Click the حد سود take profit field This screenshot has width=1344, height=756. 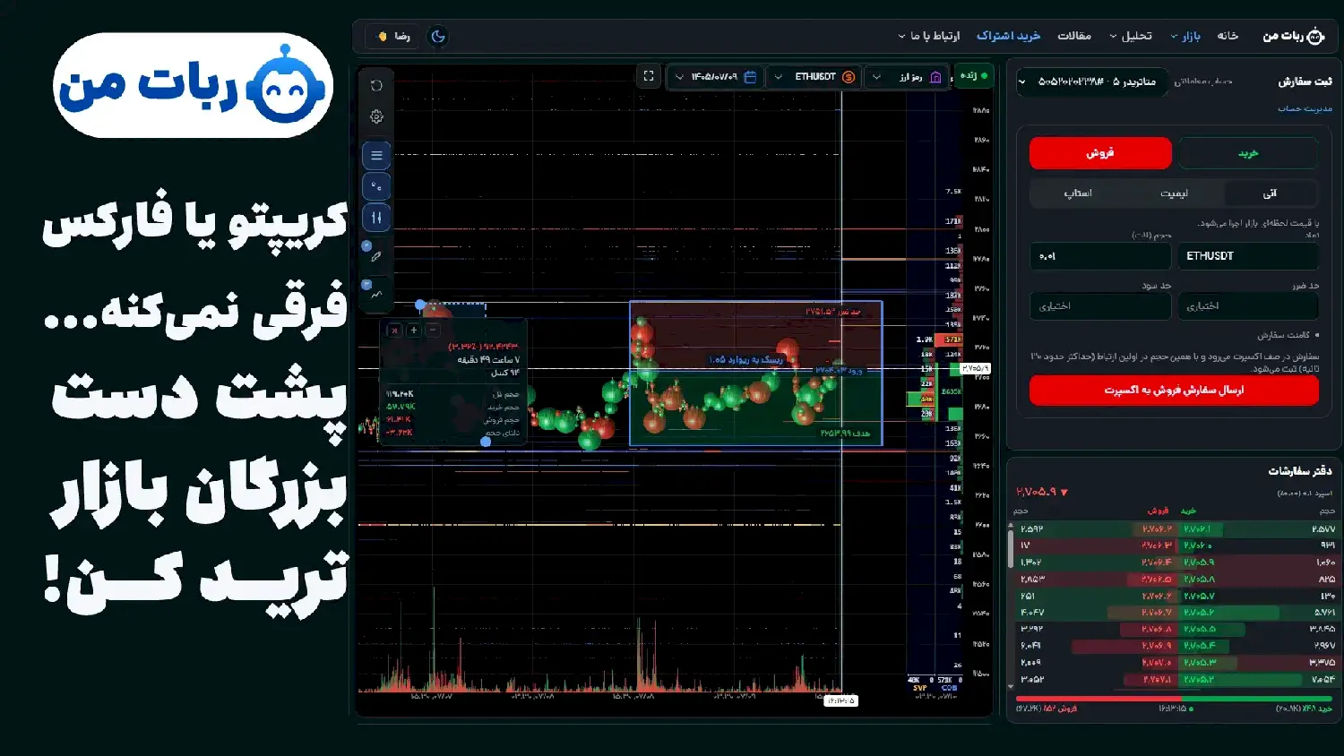point(1100,306)
